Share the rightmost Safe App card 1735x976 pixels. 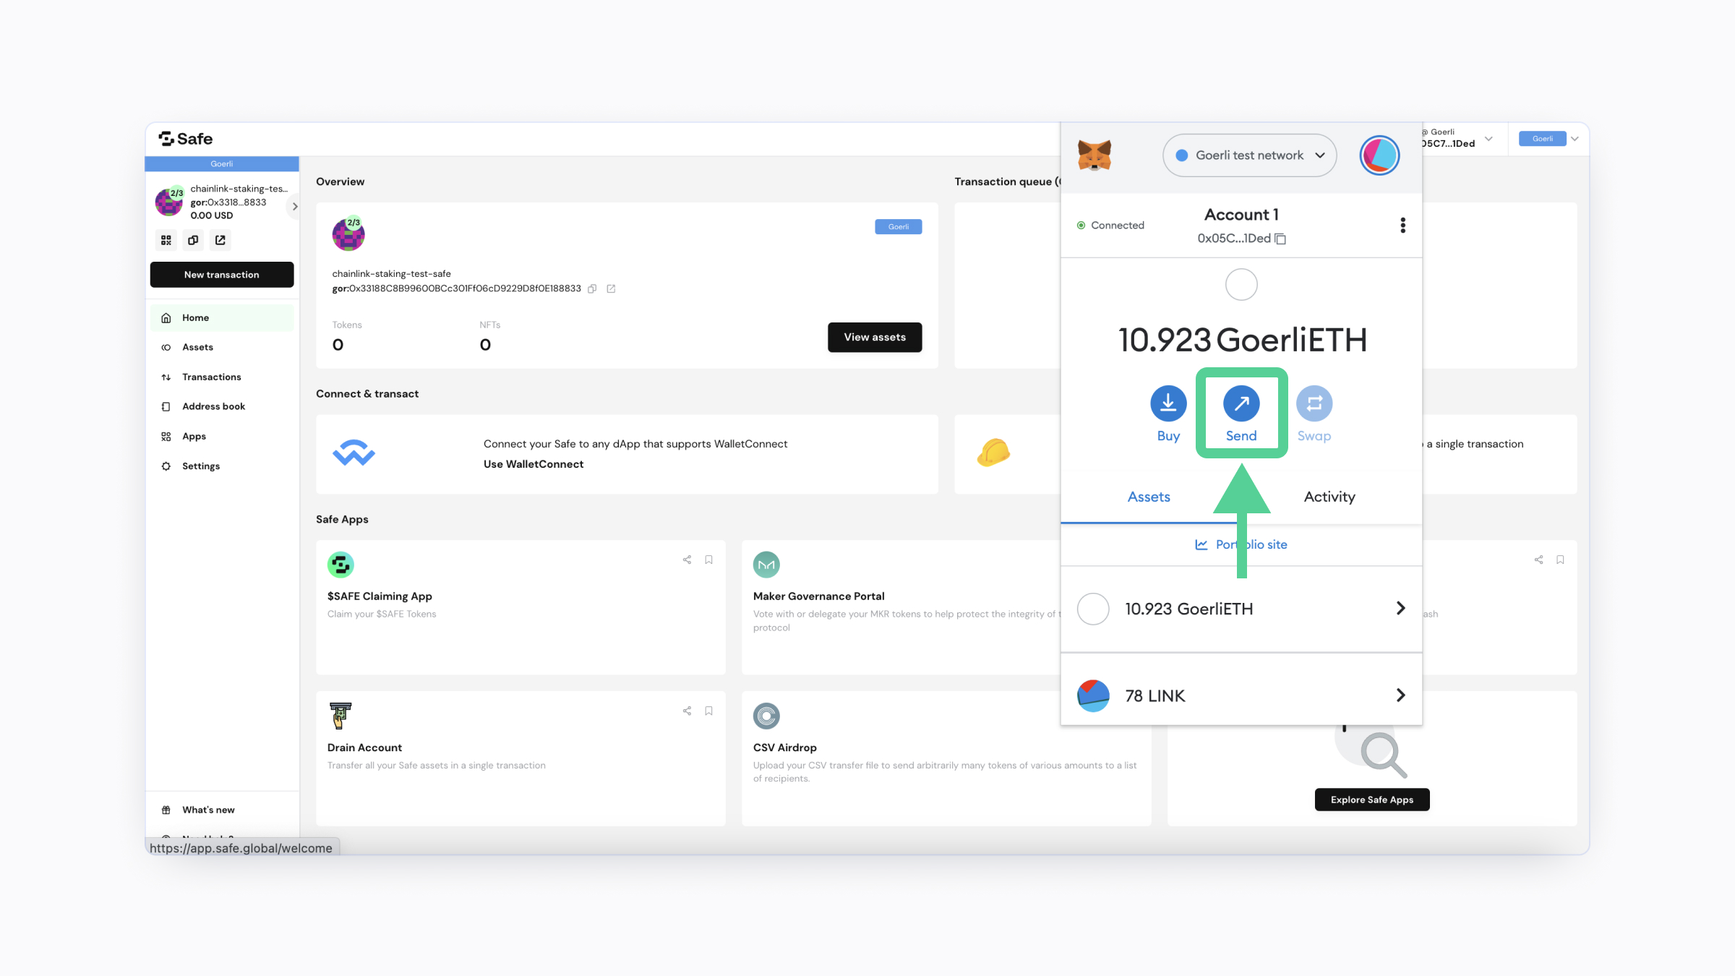point(1538,560)
